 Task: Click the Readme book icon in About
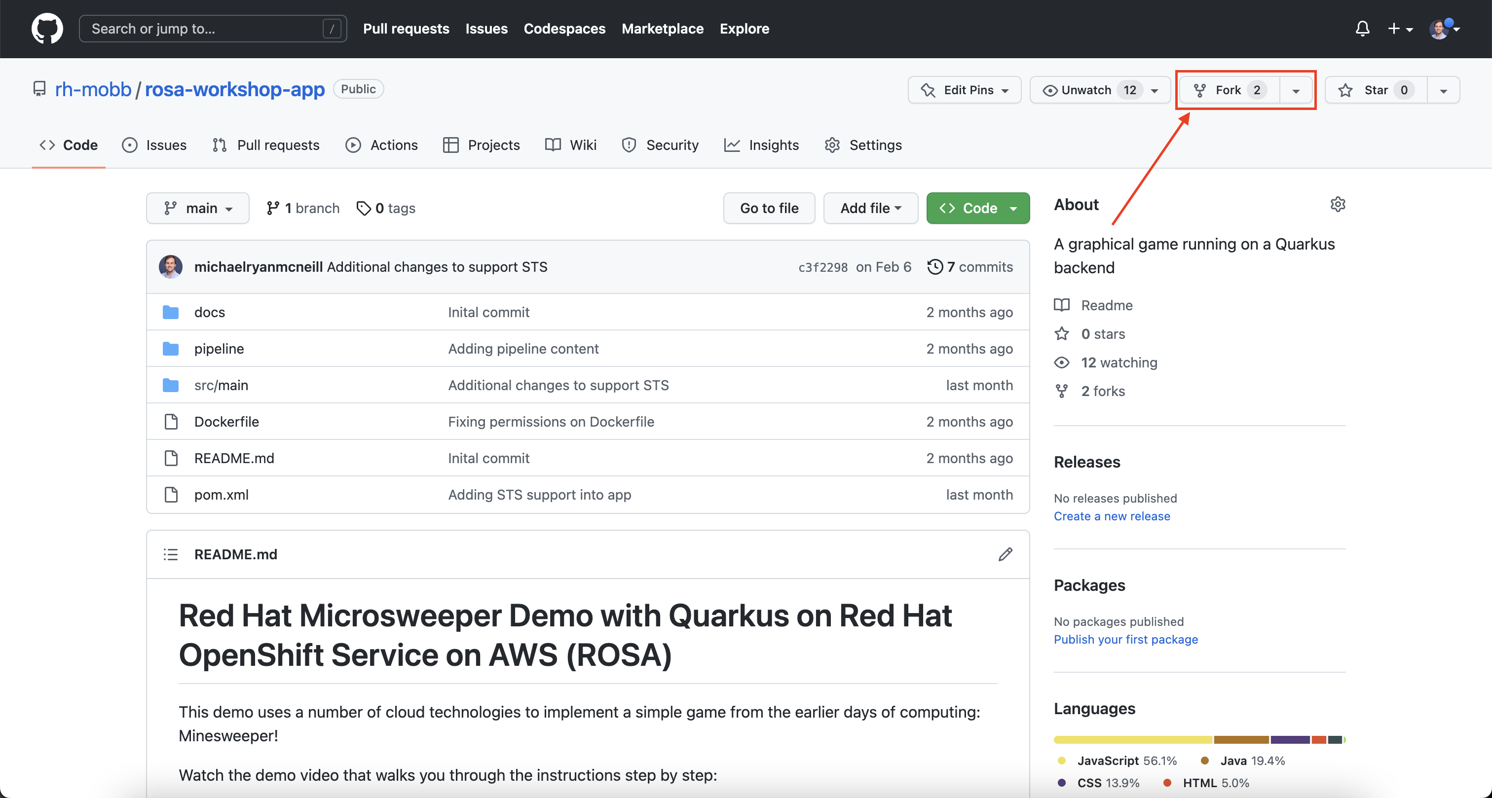[x=1062, y=305]
